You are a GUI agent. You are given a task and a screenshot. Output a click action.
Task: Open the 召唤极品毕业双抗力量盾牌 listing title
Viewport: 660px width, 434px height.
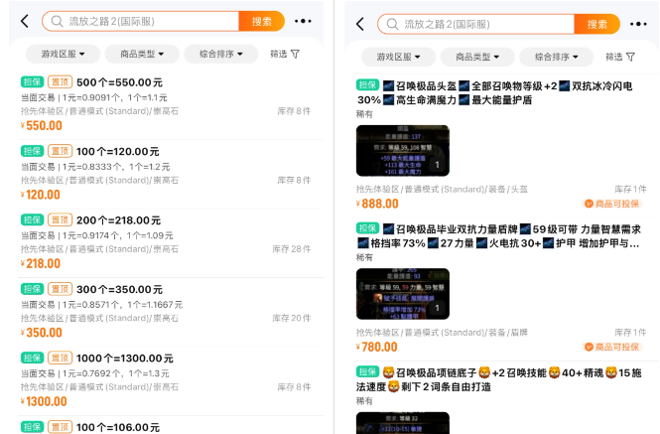499,236
